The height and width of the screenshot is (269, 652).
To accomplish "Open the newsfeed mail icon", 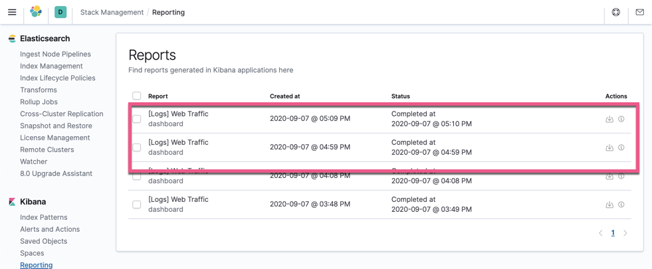I will pos(639,12).
